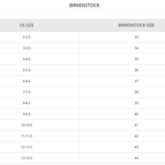Click Birkenstock size 36
The height and width of the screenshot is (165, 165).
pos(136,70)
